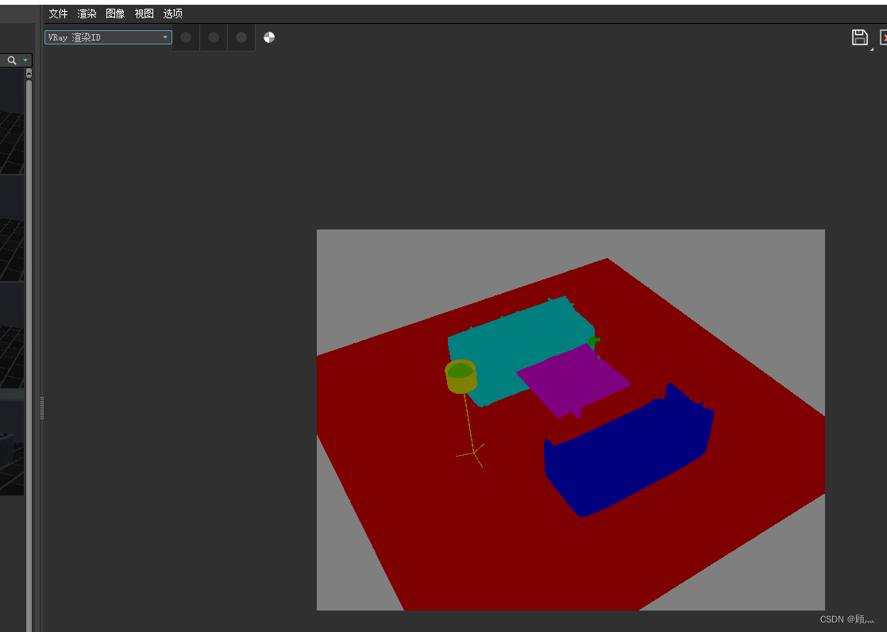
Task: Click the vertical panel splitter handle
Action: point(41,407)
